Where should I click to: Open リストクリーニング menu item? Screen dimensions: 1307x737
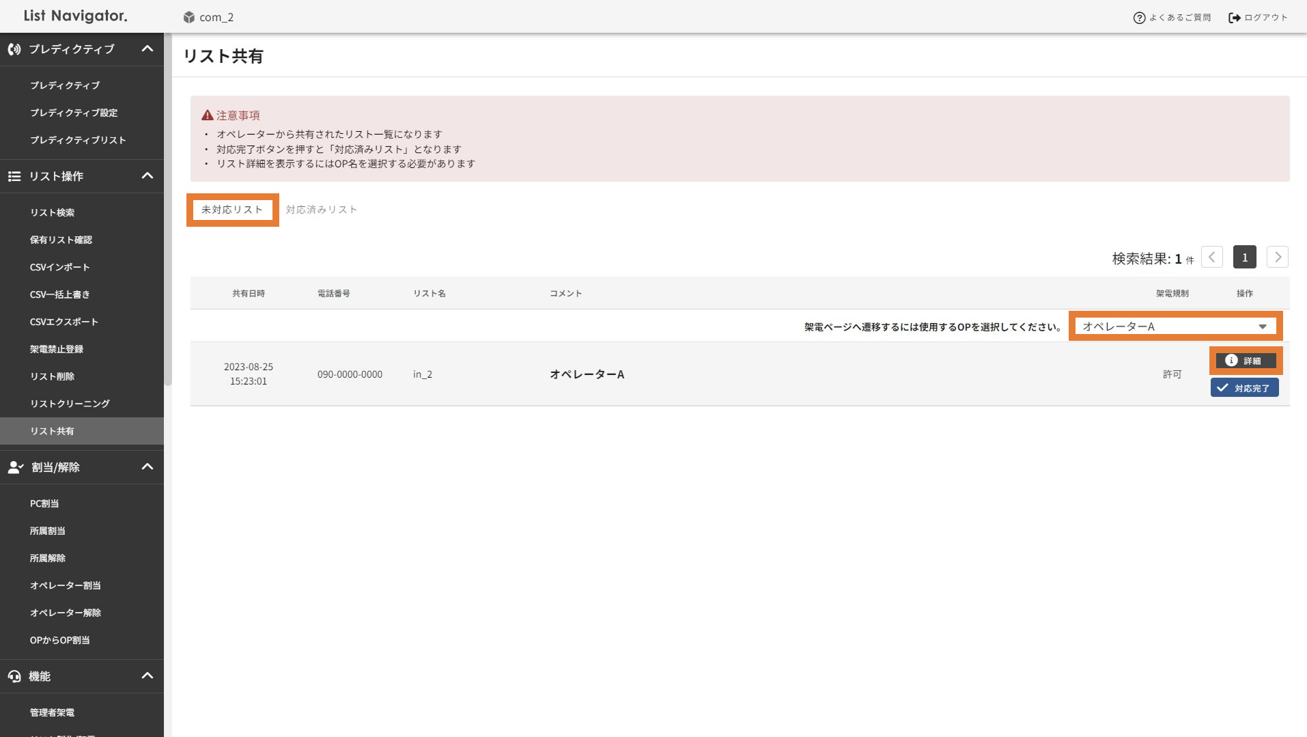[x=70, y=404]
